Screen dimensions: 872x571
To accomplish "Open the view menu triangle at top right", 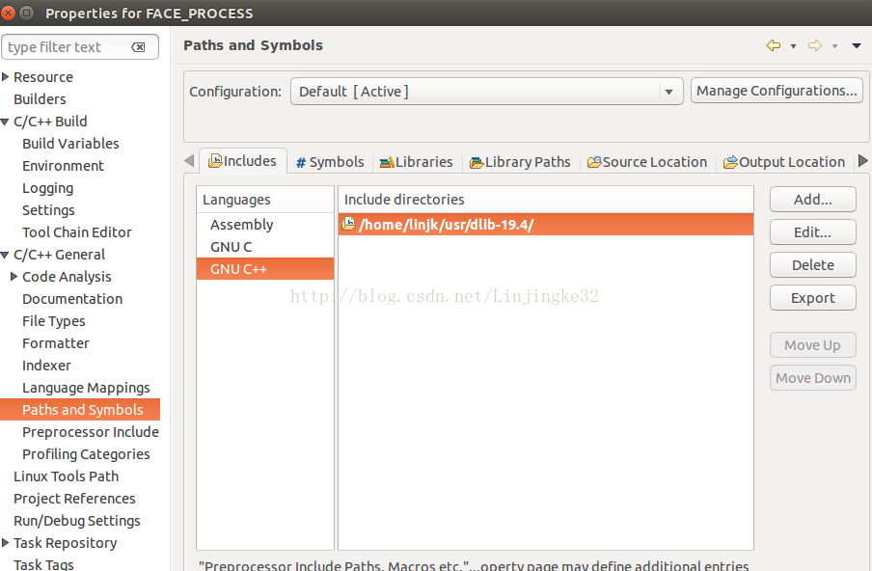I will tap(856, 45).
